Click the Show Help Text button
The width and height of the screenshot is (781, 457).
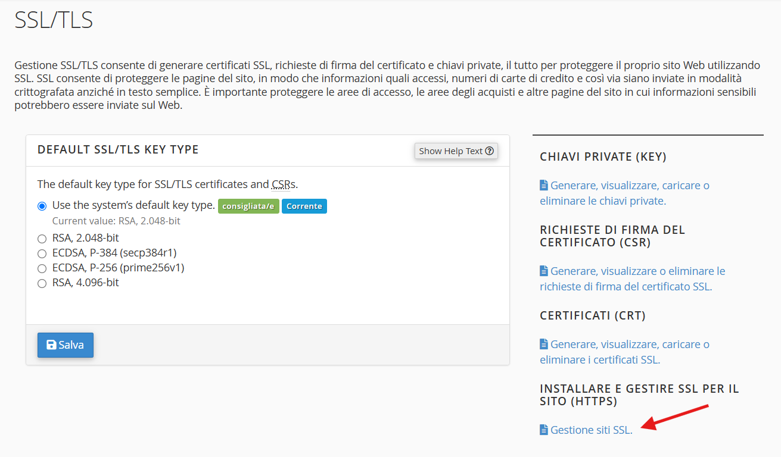click(456, 151)
